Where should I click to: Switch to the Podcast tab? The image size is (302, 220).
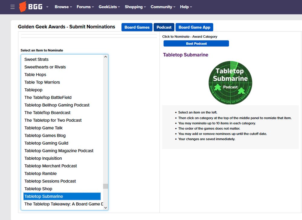click(x=164, y=27)
